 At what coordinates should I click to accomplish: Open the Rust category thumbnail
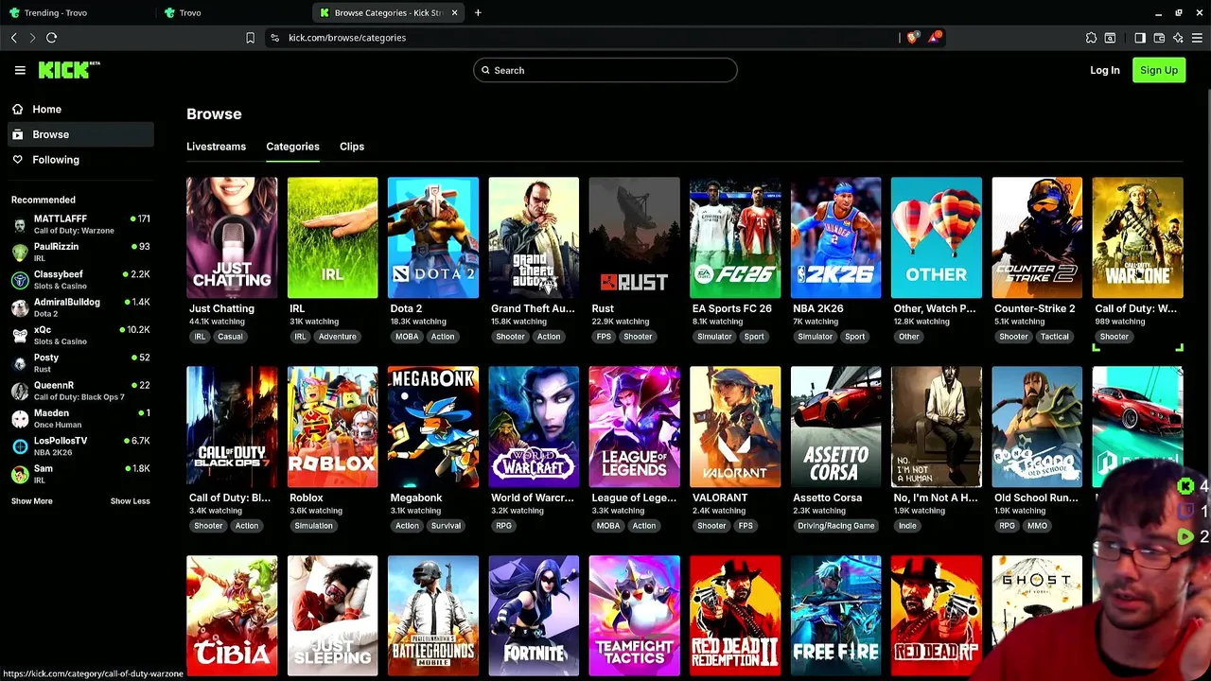tap(634, 237)
